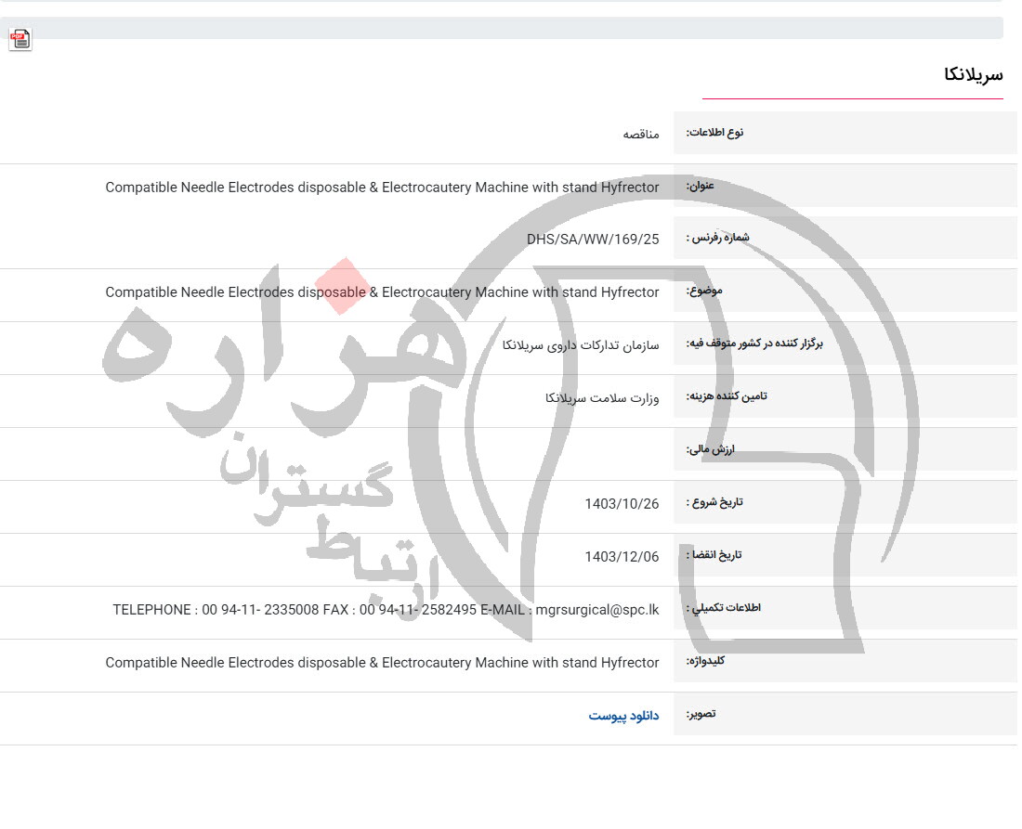Click the نوع اطلاعات field label

(714, 133)
